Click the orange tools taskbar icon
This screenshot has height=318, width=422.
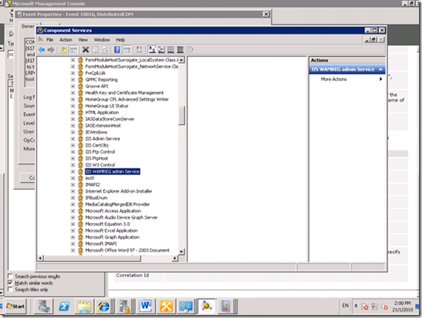click(x=166, y=306)
